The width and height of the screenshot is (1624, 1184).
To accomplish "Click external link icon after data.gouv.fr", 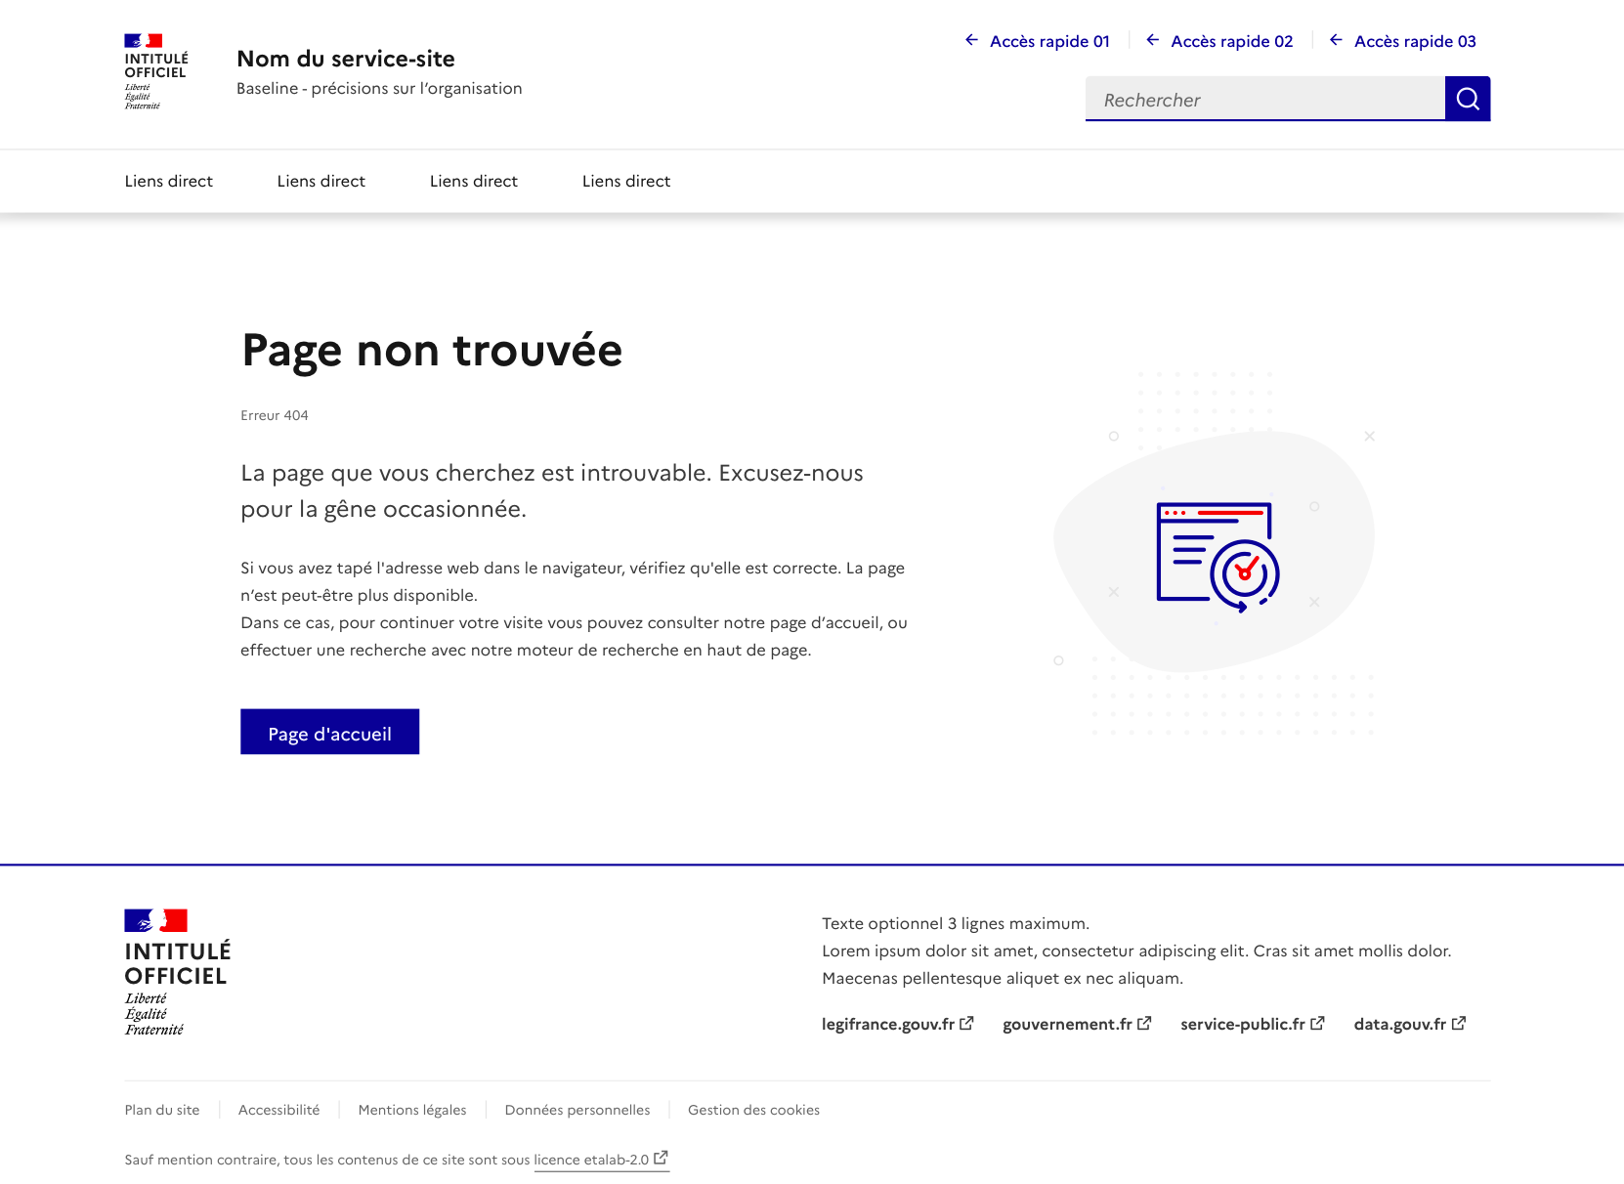I will (x=1459, y=1023).
